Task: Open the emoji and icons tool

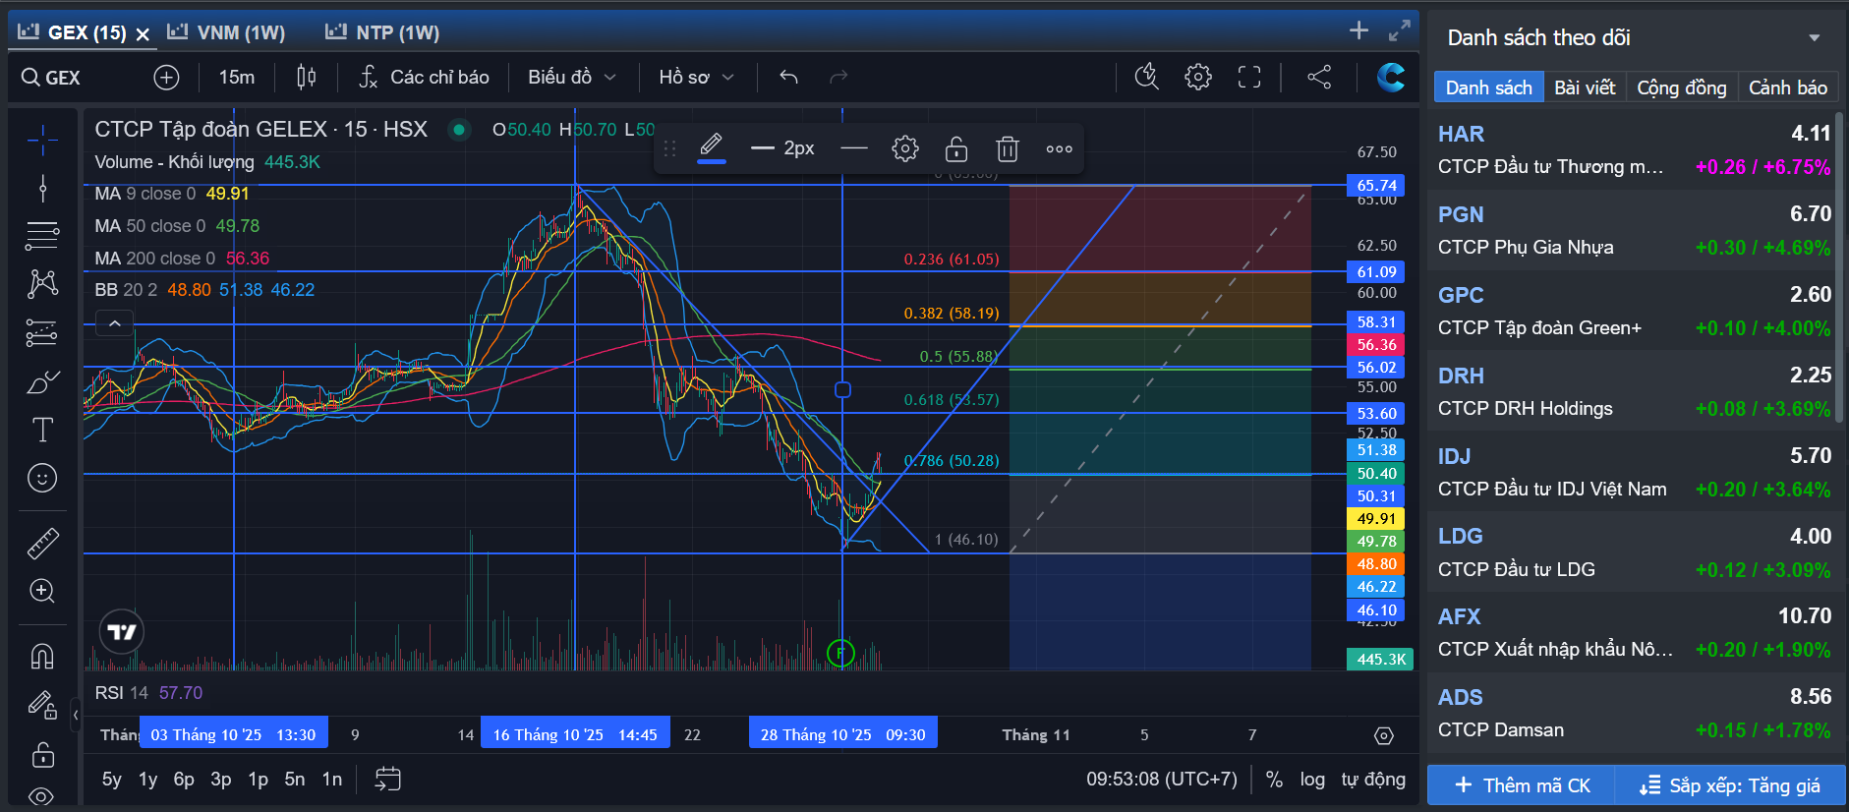Action: coord(42,478)
